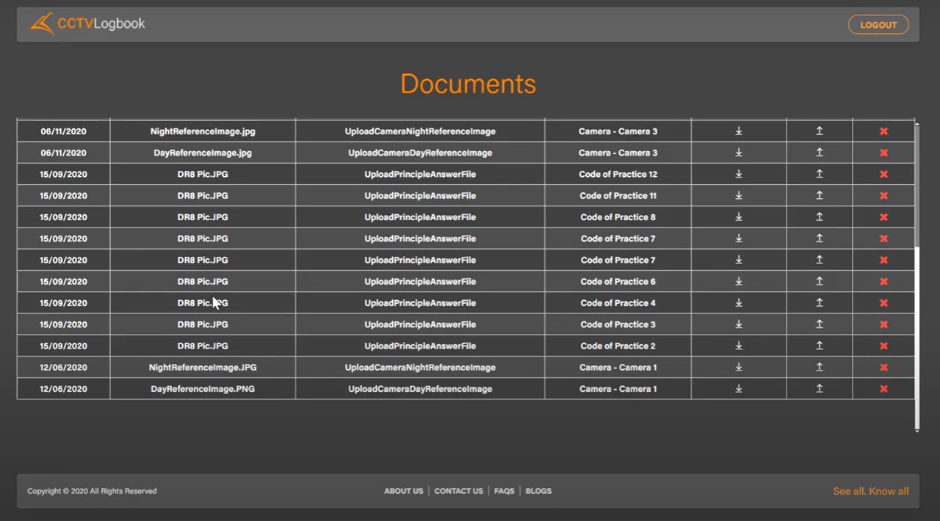Upload icon for Code of Practice 6
Image resolution: width=940 pixels, height=521 pixels.
tap(820, 281)
